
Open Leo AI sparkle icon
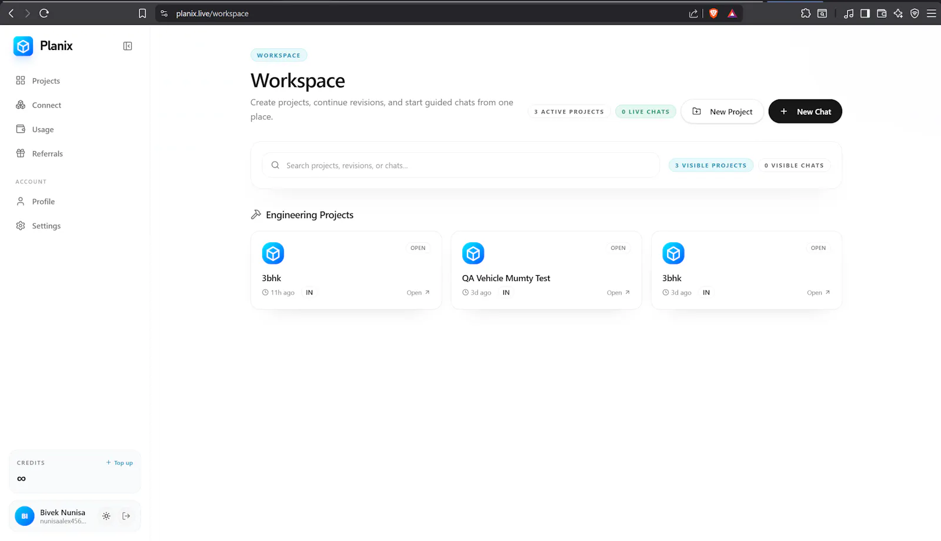coord(898,13)
